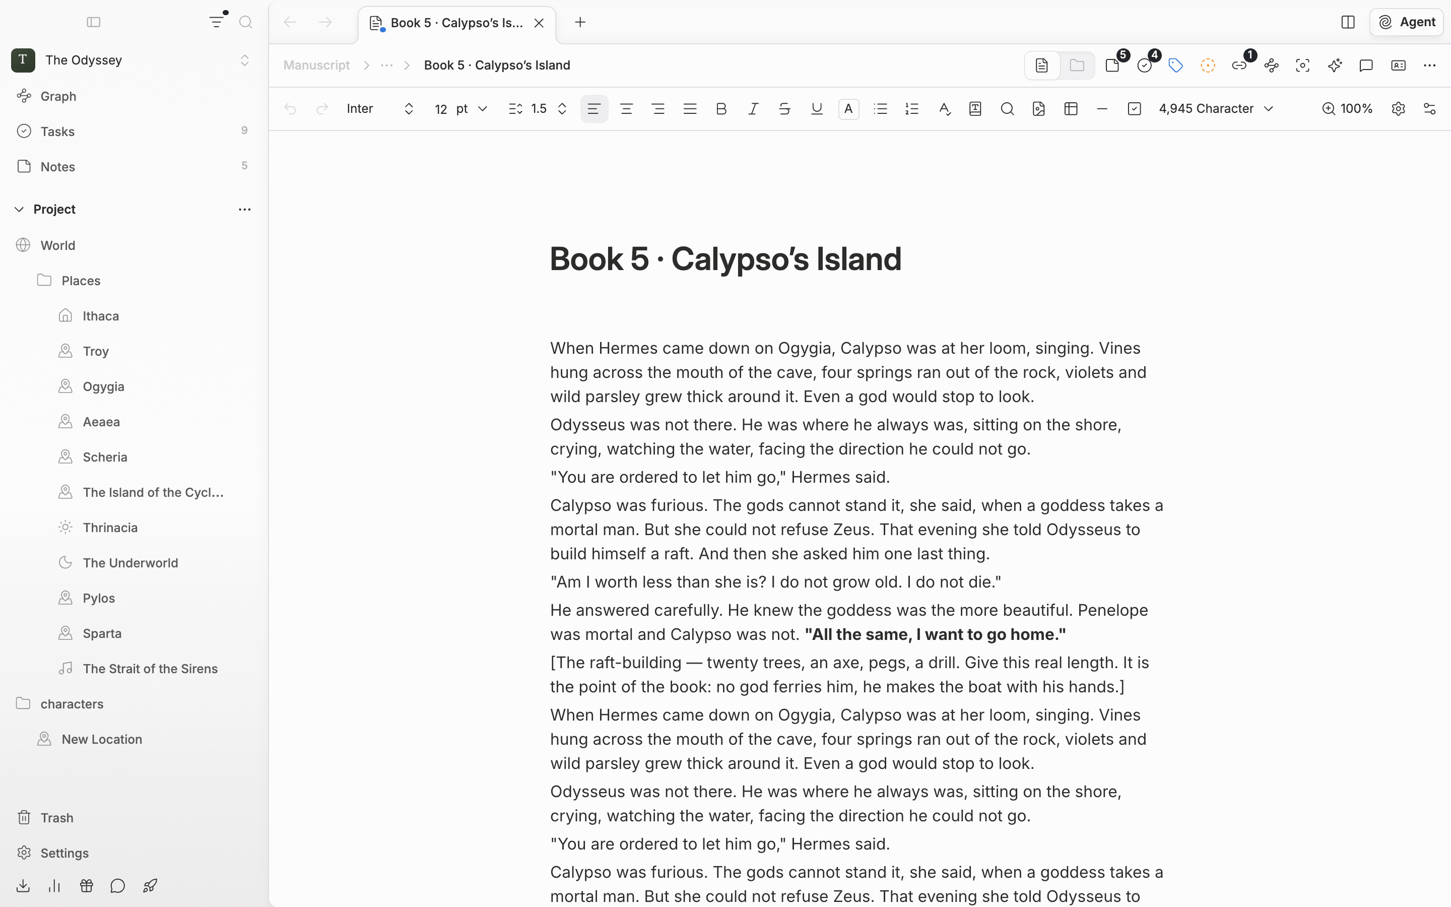Open the pt font size unit dropdown
This screenshot has height=907, width=1451.
tap(472, 108)
